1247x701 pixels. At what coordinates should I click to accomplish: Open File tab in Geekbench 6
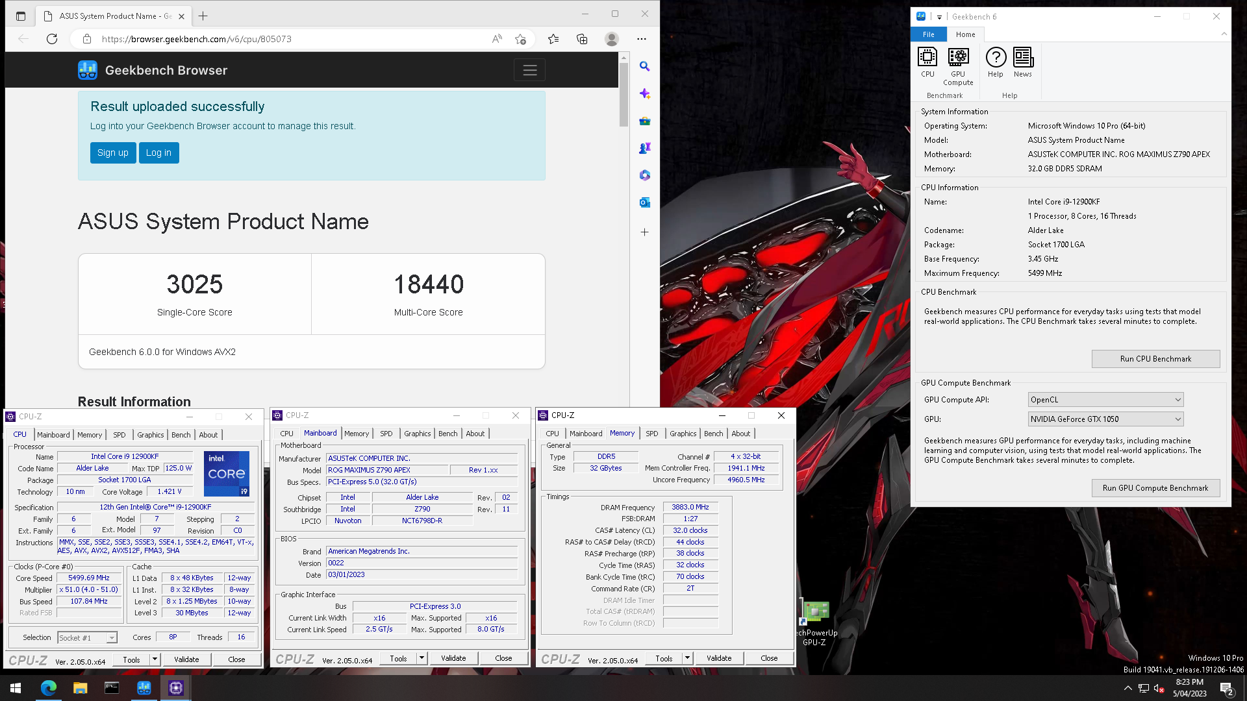(x=929, y=34)
